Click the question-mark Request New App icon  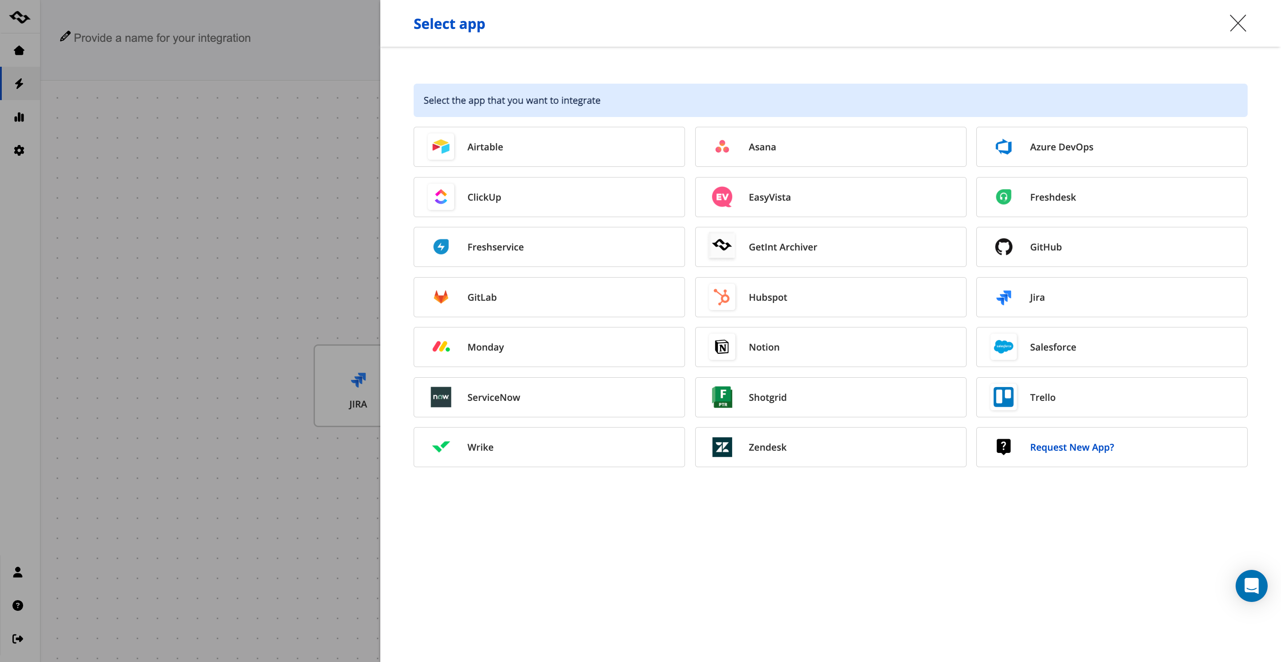[x=1003, y=447]
